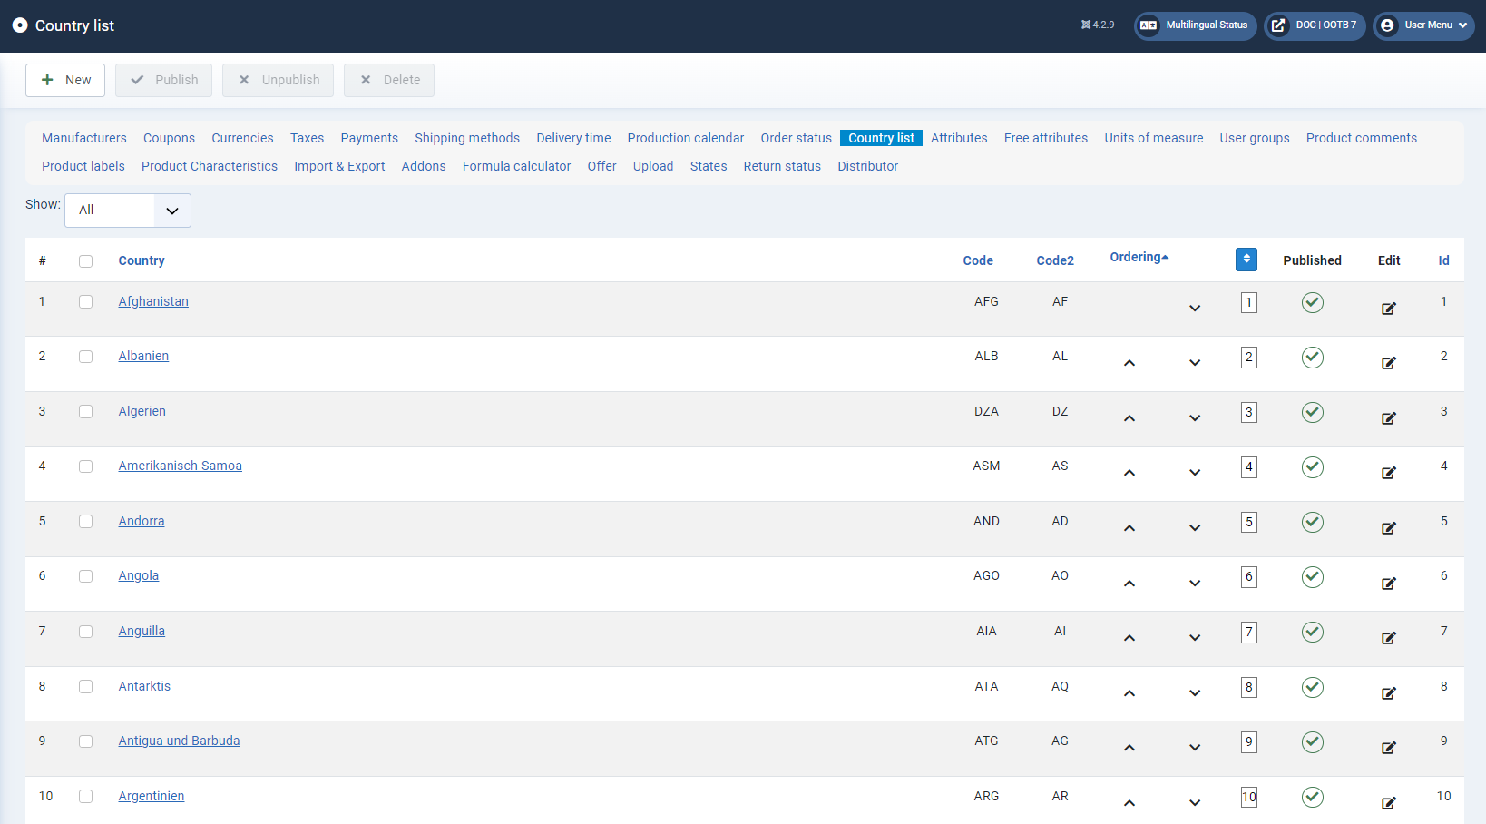
Task: Open the Import & Export tab
Action: 339,166
